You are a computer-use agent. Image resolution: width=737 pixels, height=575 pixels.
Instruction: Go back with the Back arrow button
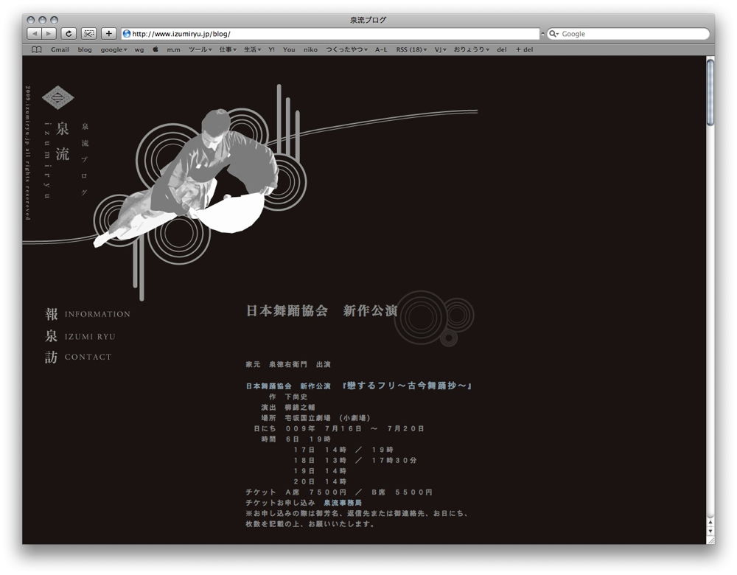[35, 34]
